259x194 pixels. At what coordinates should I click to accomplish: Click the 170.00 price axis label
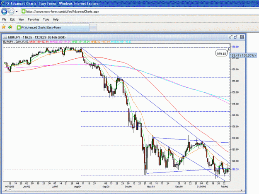point(235,47)
